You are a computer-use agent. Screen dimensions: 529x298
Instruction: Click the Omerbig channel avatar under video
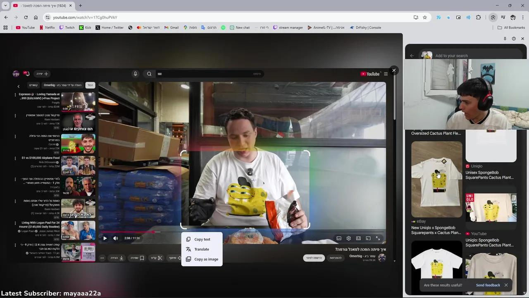pos(382,258)
